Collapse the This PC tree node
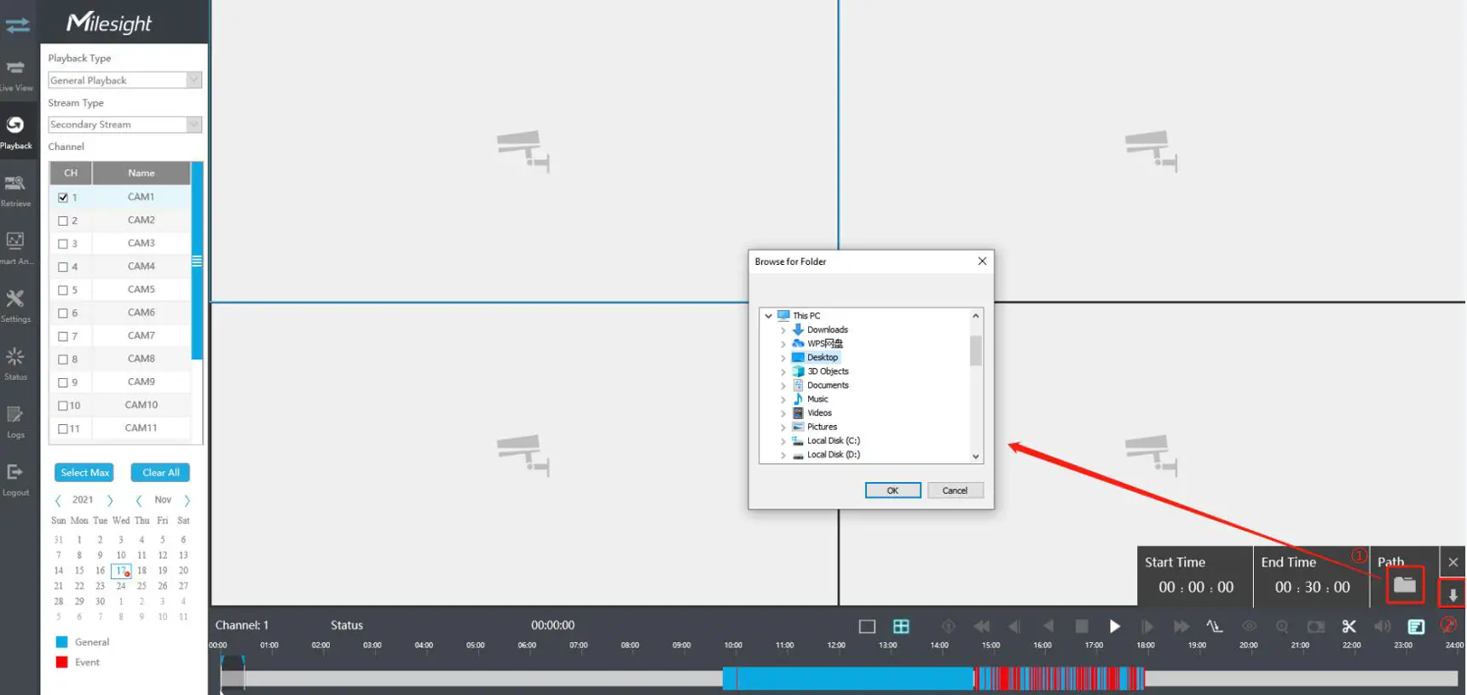This screenshot has height=695, width=1467. pos(769,316)
